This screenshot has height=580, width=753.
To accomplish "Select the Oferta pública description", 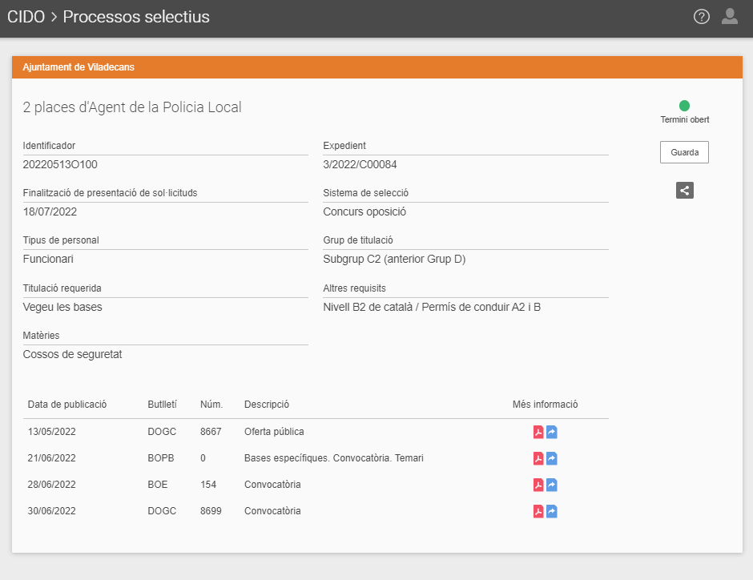I will click(x=274, y=432).
